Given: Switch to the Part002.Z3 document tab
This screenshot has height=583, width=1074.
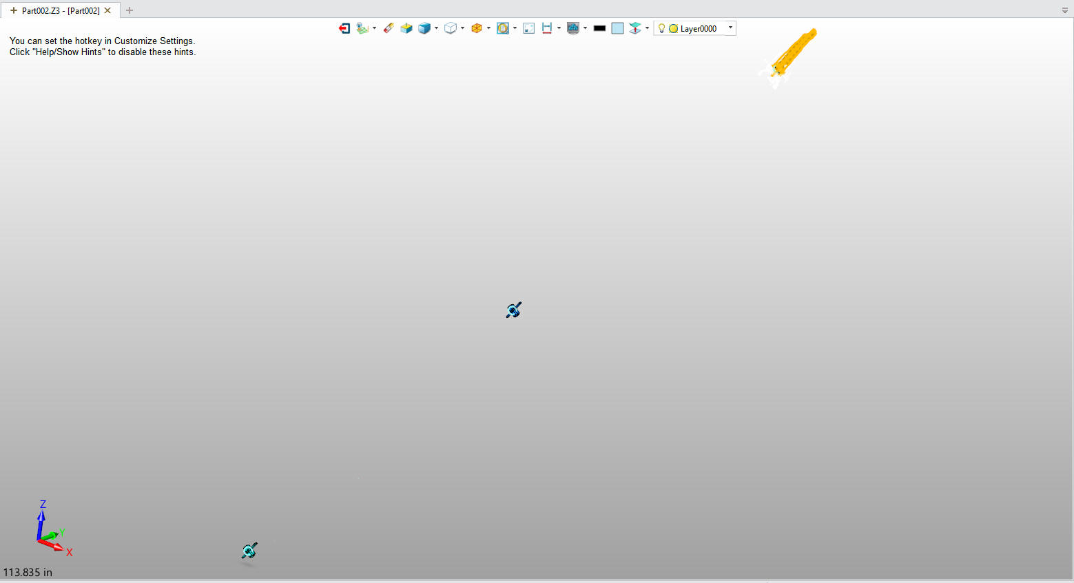Looking at the screenshot, I should (60, 10).
